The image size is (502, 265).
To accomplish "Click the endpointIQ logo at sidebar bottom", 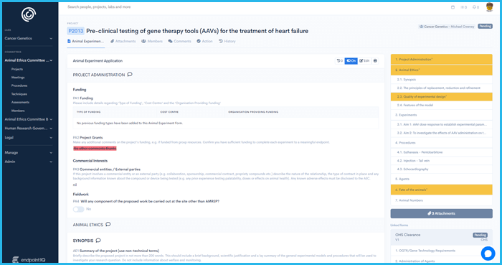I will [x=29, y=260].
